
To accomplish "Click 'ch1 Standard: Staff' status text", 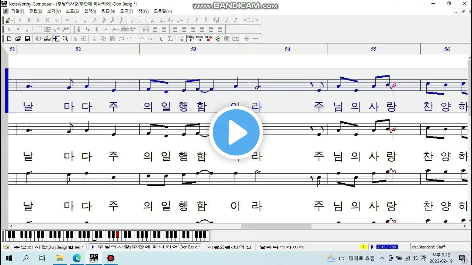I will (428, 247).
